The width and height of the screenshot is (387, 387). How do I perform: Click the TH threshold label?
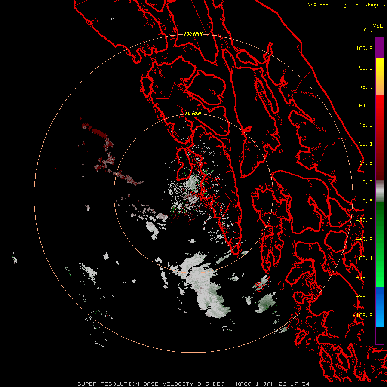369,335
